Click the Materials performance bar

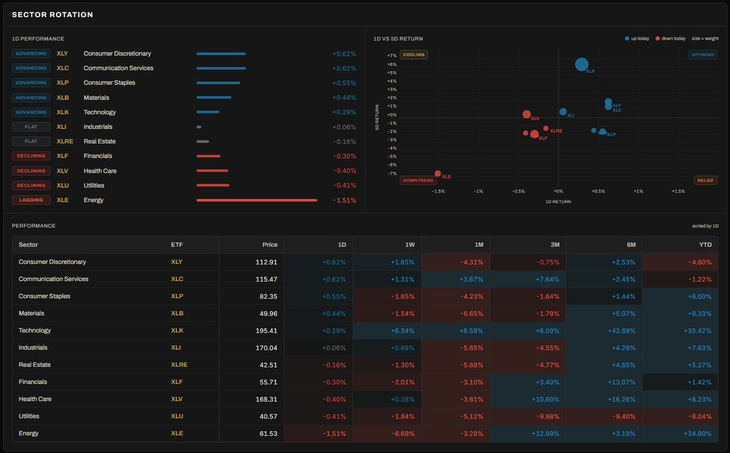214,97
